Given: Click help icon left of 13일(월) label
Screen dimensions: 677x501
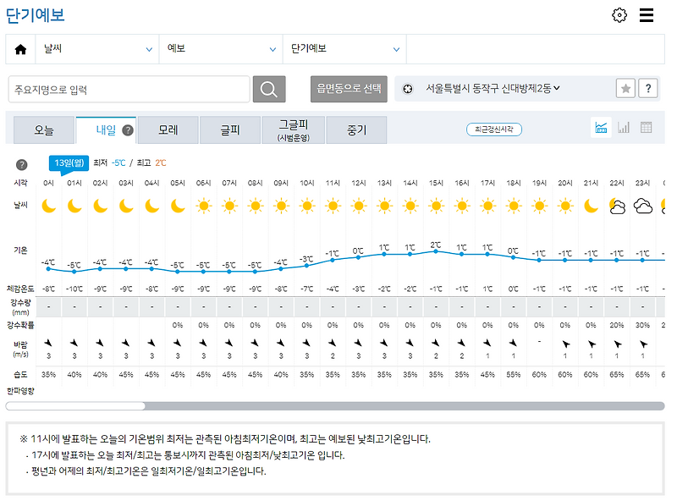Looking at the screenshot, I should point(22,164).
